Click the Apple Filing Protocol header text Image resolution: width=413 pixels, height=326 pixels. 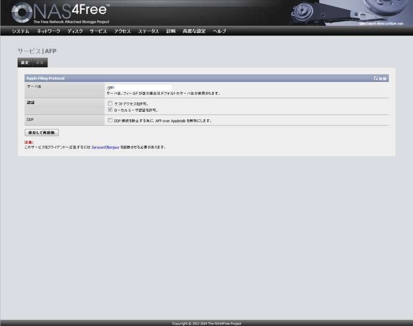coord(45,78)
